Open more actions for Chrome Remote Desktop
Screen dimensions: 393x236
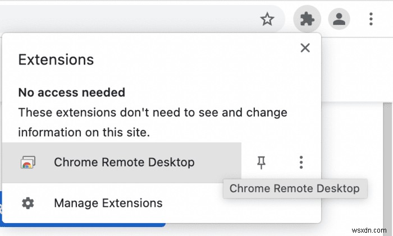coord(301,163)
